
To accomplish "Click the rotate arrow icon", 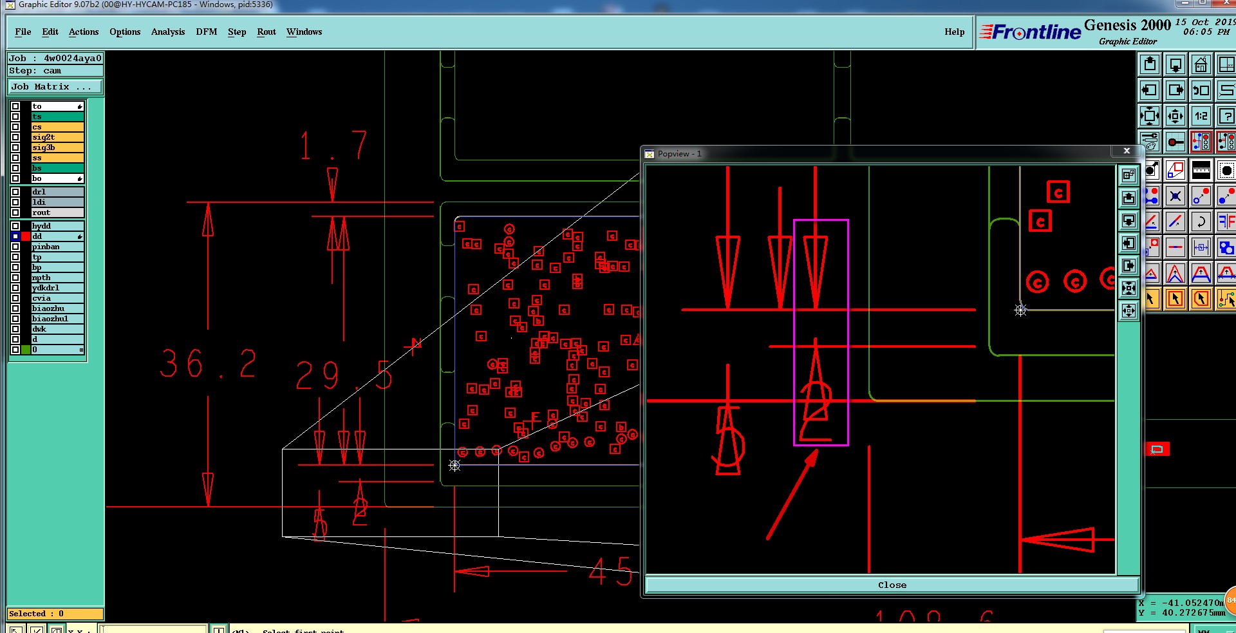I will pyautogui.click(x=1201, y=222).
